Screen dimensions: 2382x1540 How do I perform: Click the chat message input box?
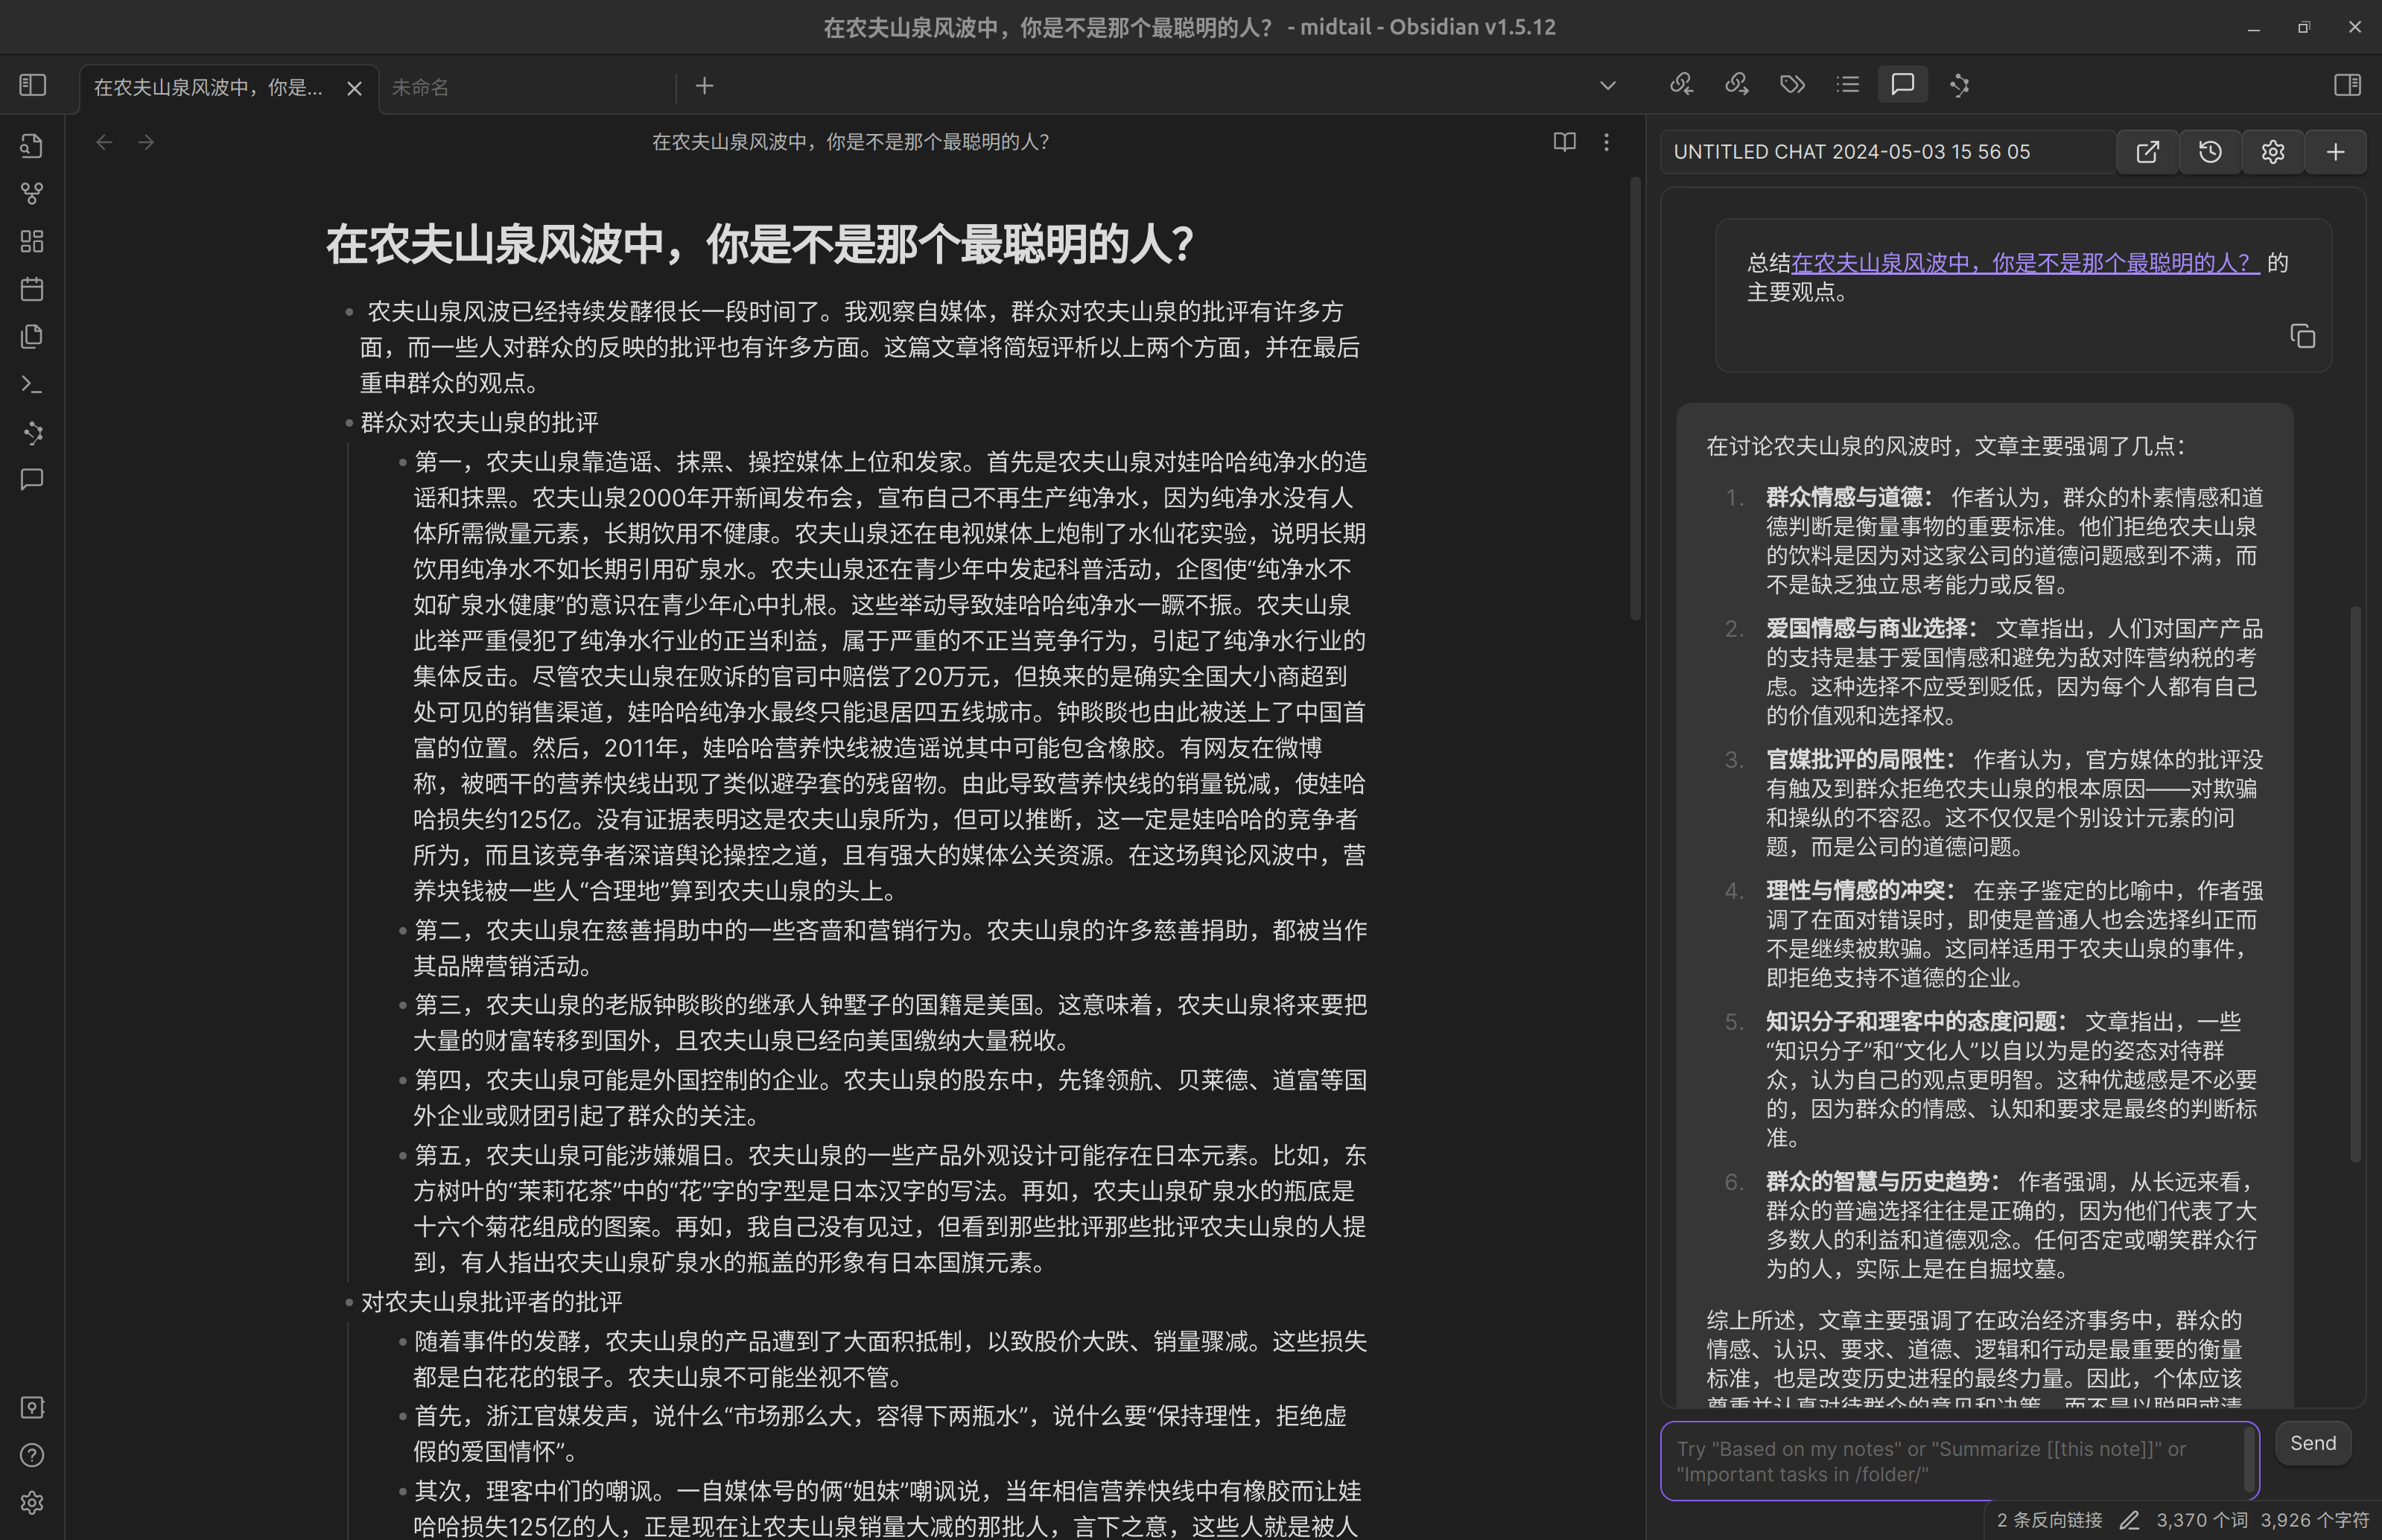click(x=1958, y=1461)
